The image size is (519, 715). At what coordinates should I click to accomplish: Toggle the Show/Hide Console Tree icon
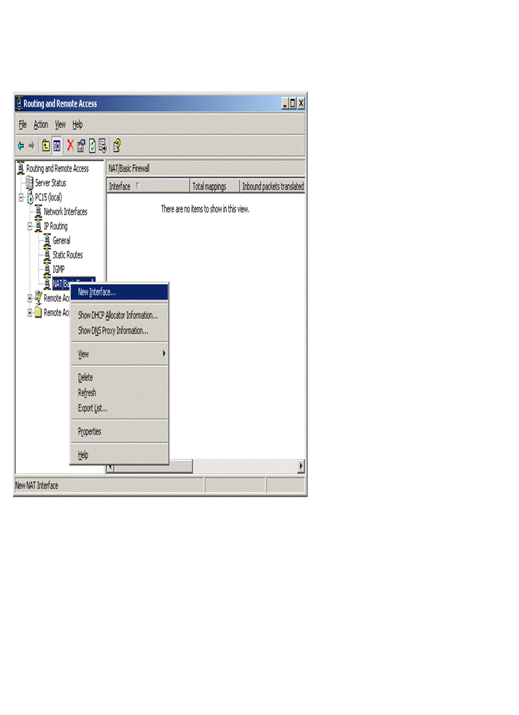coord(57,146)
